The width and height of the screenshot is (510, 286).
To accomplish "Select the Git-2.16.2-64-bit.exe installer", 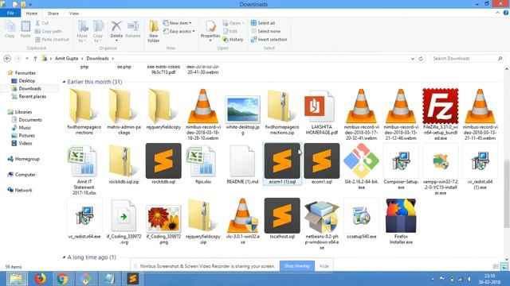I will (361, 167).
